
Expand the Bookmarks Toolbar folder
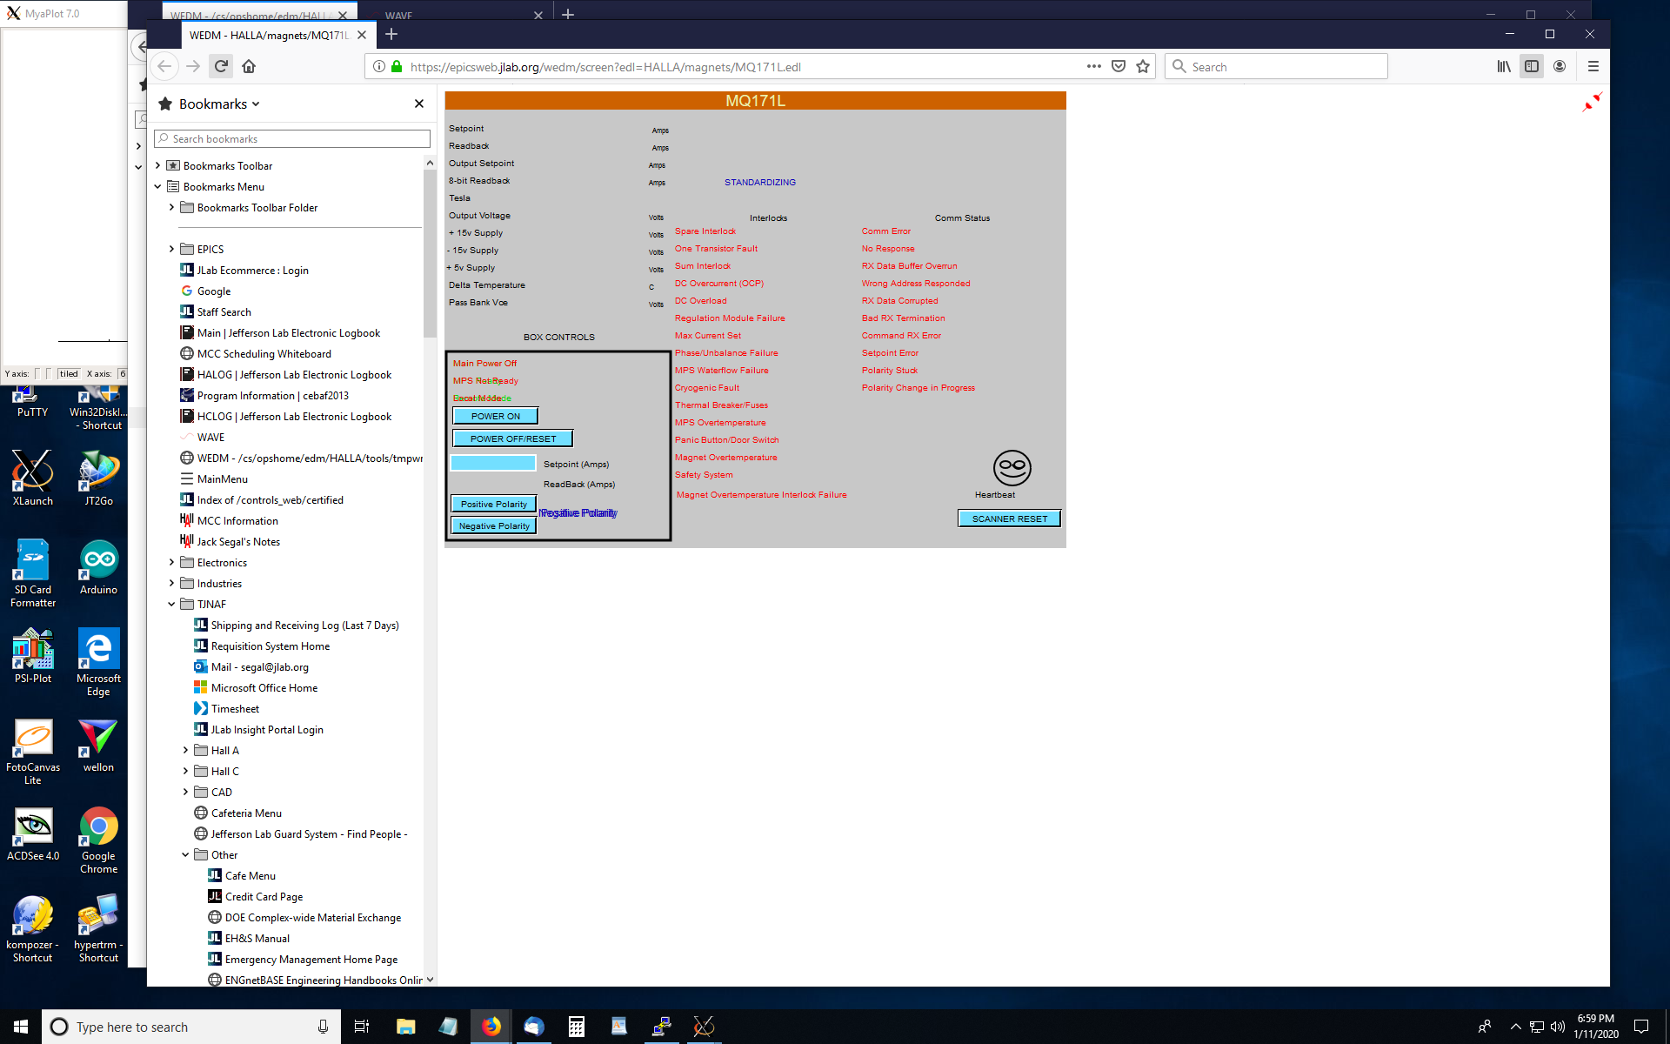157,165
